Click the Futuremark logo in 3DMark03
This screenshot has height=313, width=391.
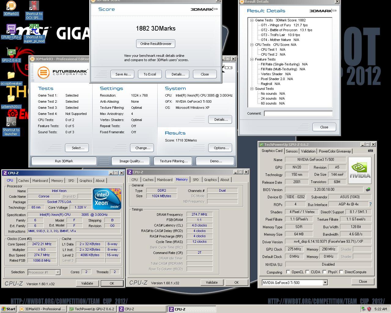(63, 72)
